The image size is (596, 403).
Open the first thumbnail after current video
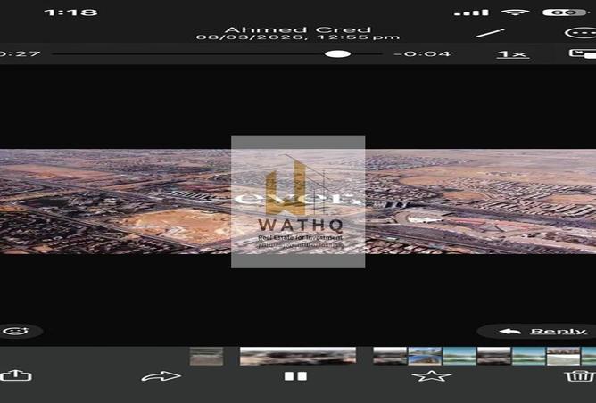pyautogui.click(x=390, y=356)
